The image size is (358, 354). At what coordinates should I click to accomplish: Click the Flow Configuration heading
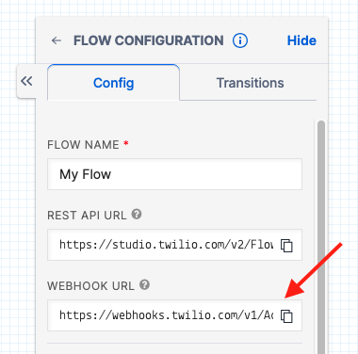149,40
